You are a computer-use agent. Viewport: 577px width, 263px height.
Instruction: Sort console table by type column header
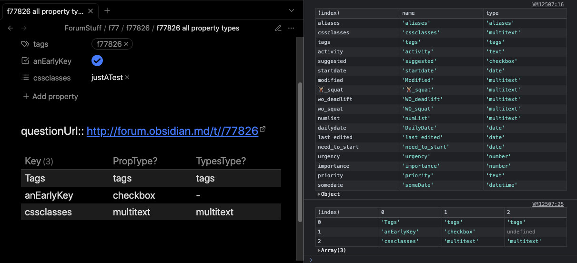click(525, 13)
